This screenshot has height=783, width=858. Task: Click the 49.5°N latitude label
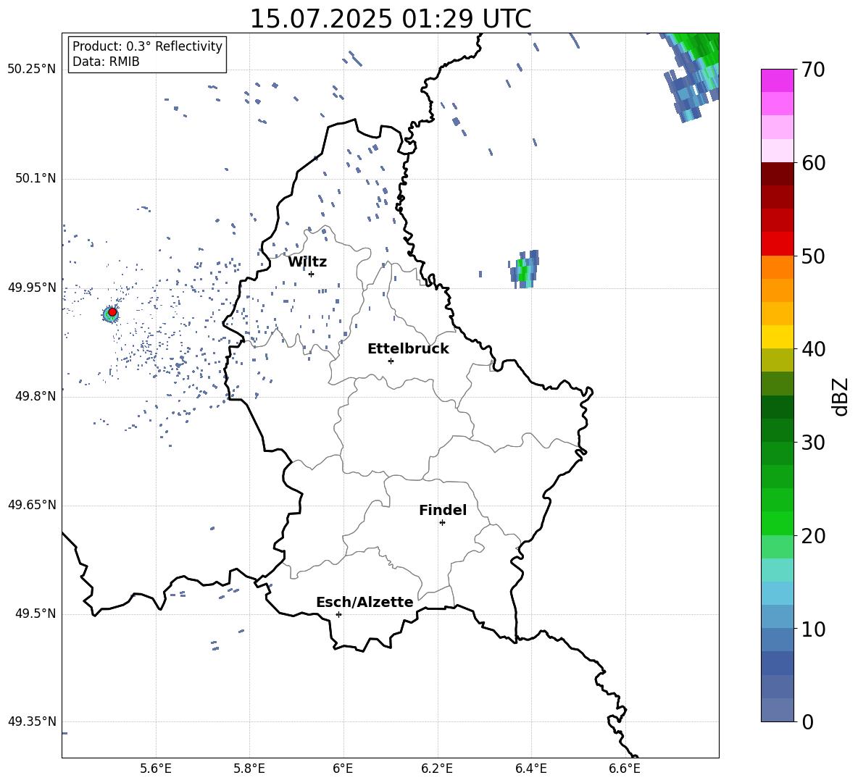tap(36, 614)
